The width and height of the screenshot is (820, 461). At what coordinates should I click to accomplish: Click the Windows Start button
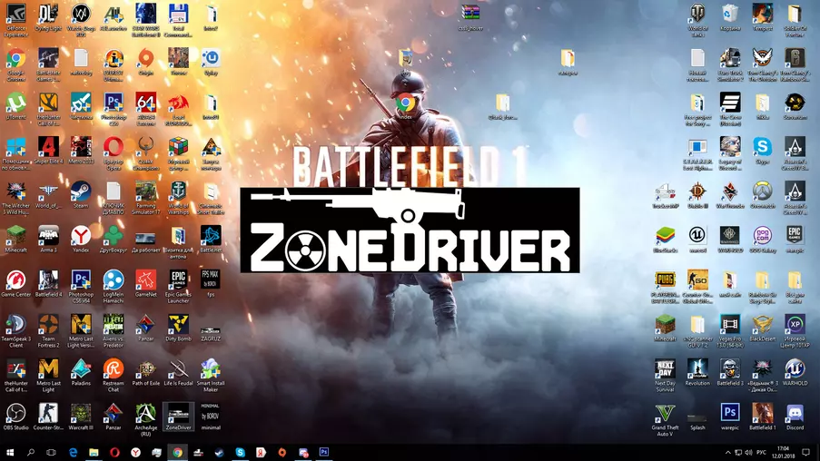coord(9,452)
